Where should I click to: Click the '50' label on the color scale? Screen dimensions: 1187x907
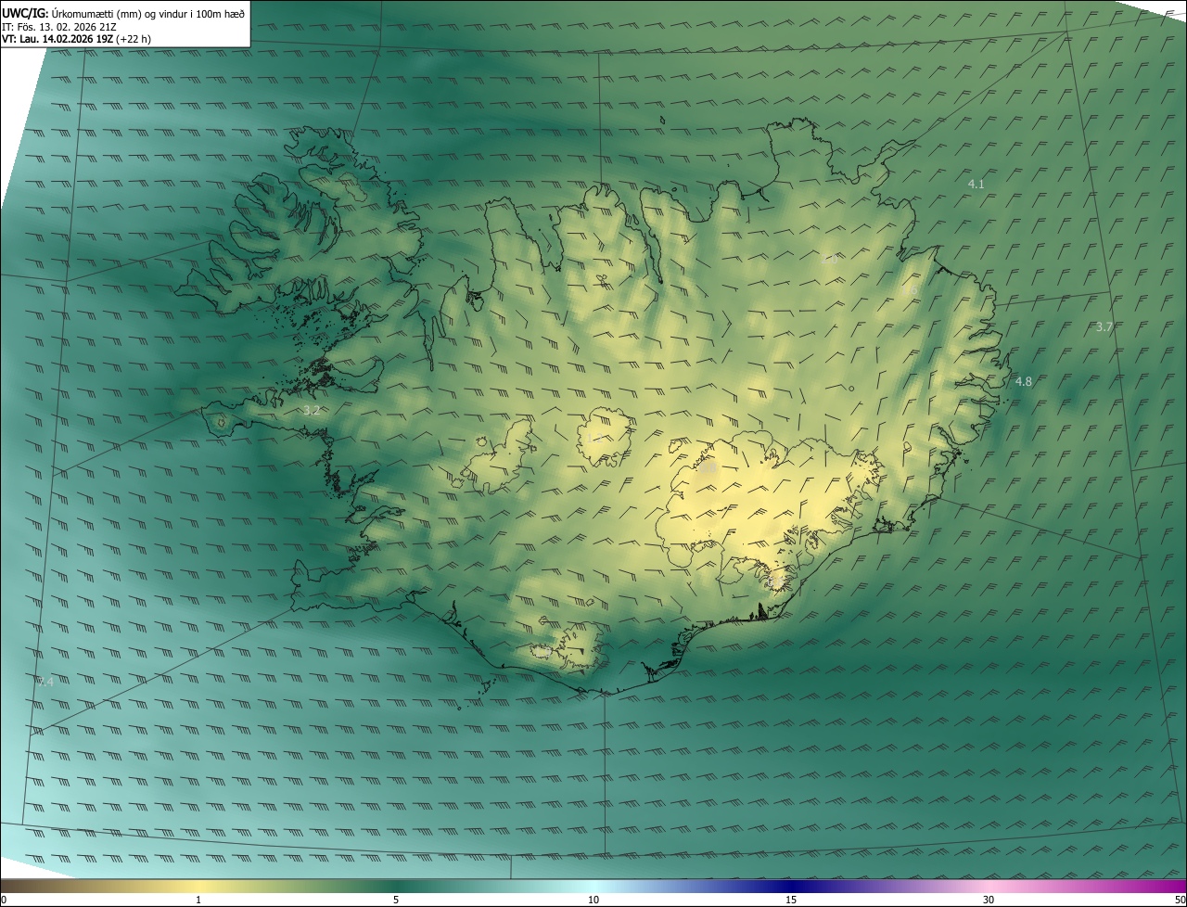point(1180,900)
